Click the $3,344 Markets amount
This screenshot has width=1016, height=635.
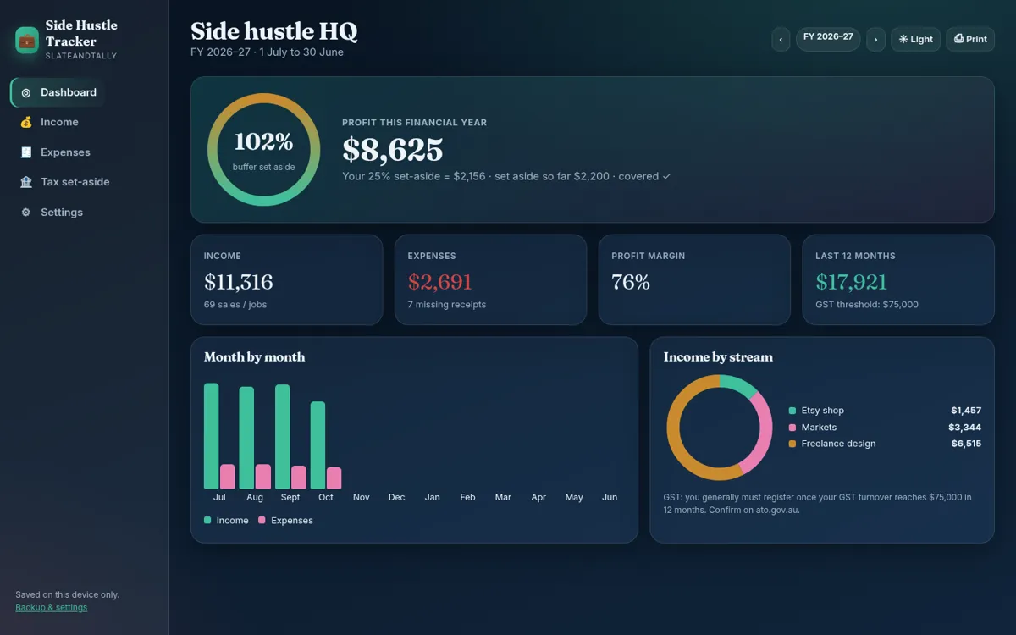coord(965,428)
